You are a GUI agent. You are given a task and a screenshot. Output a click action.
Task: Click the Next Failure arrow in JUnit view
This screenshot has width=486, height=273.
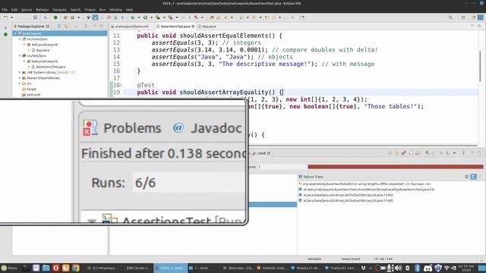[x=390, y=153]
